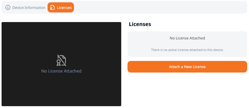Click the "no active License attached" description text
This screenshot has width=249, height=108.
[x=187, y=50]
